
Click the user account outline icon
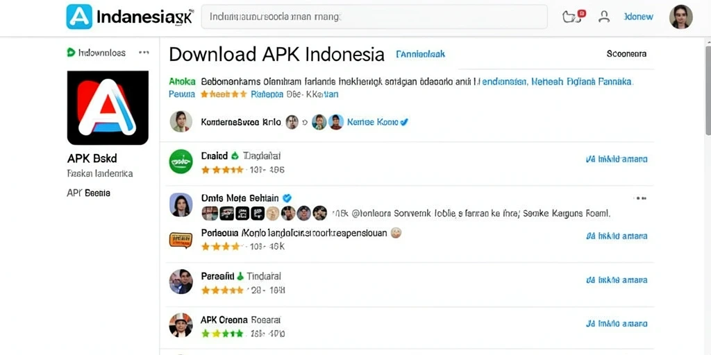(603, 17)
